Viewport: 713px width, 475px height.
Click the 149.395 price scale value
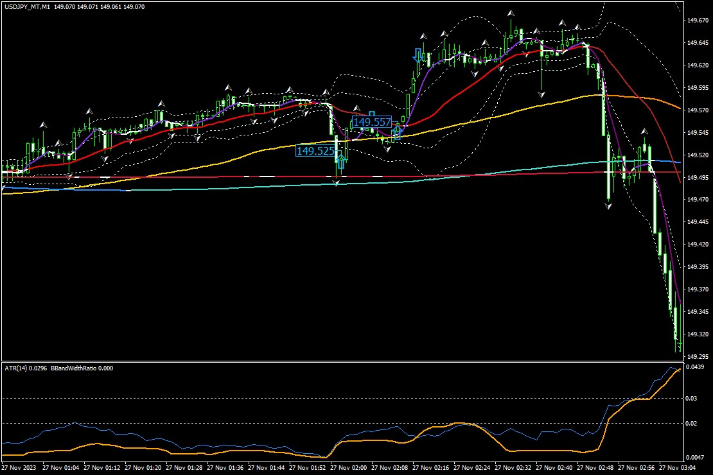click(x=698, y=267)
